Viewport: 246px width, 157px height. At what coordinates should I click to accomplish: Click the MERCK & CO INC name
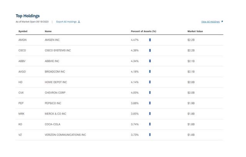55,114
